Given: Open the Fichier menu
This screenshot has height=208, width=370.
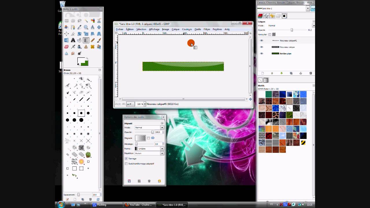Looking at the screenshot, I should pyautogui.click(x=120, y=29).
